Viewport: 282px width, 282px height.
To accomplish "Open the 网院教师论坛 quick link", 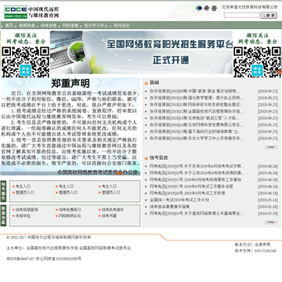I will 70,216.
